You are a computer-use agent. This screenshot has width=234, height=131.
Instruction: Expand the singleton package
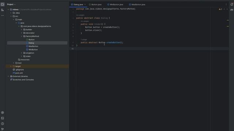click(22, 53)
